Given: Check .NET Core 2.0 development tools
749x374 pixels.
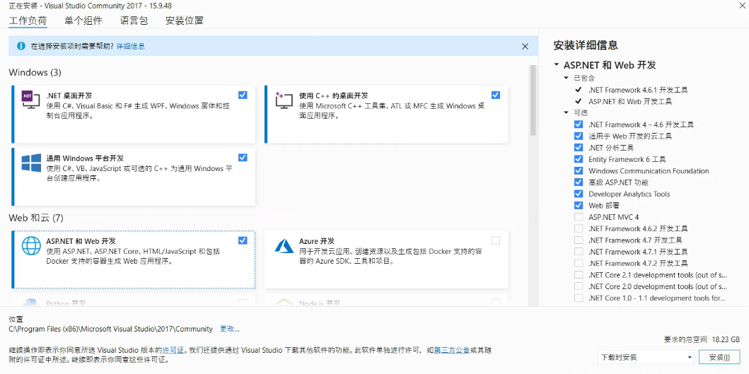Looking at the screenshot, I should [x=579, y=286].
